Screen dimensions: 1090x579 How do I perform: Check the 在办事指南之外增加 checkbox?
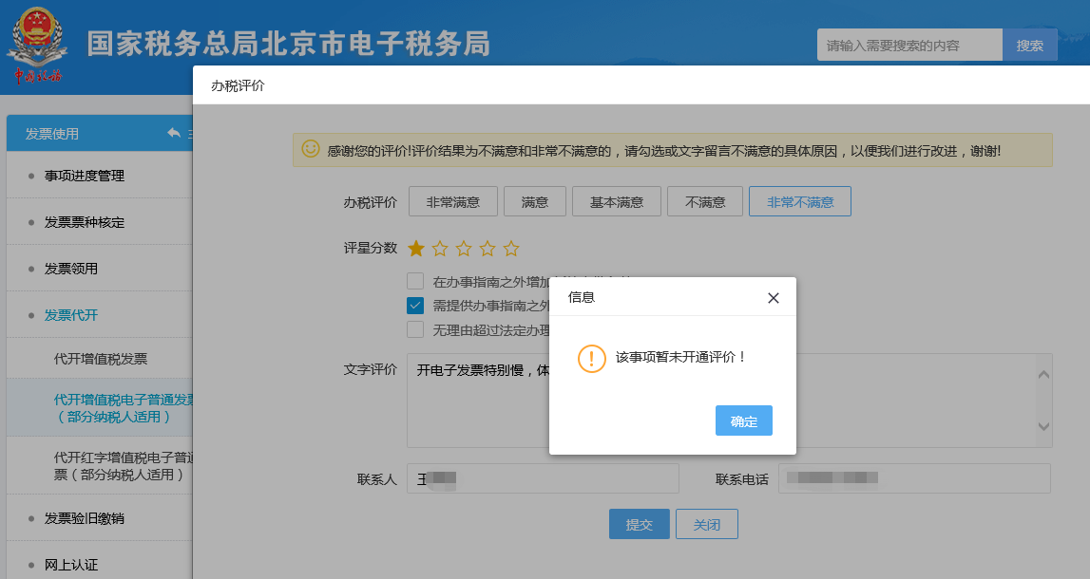point(415,281)
